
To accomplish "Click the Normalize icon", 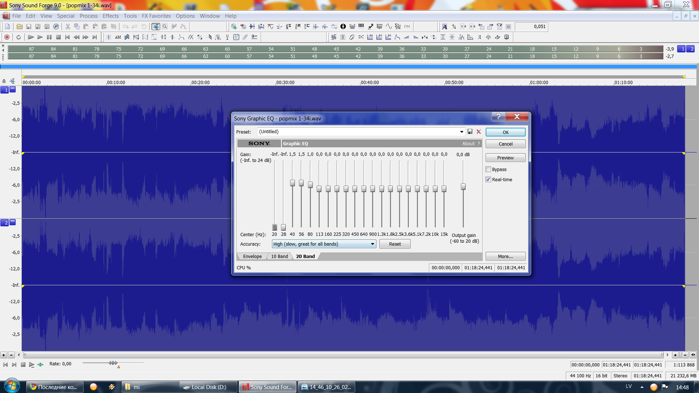I will click(452, 37).
